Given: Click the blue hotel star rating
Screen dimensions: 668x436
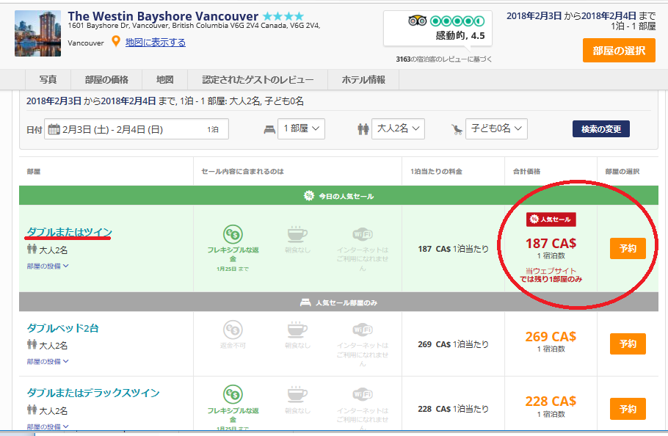Looking at the screenshot, I should tap(283, 17).
